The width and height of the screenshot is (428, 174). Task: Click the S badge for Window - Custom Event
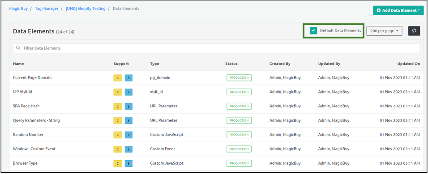click(x=128, y=149)
